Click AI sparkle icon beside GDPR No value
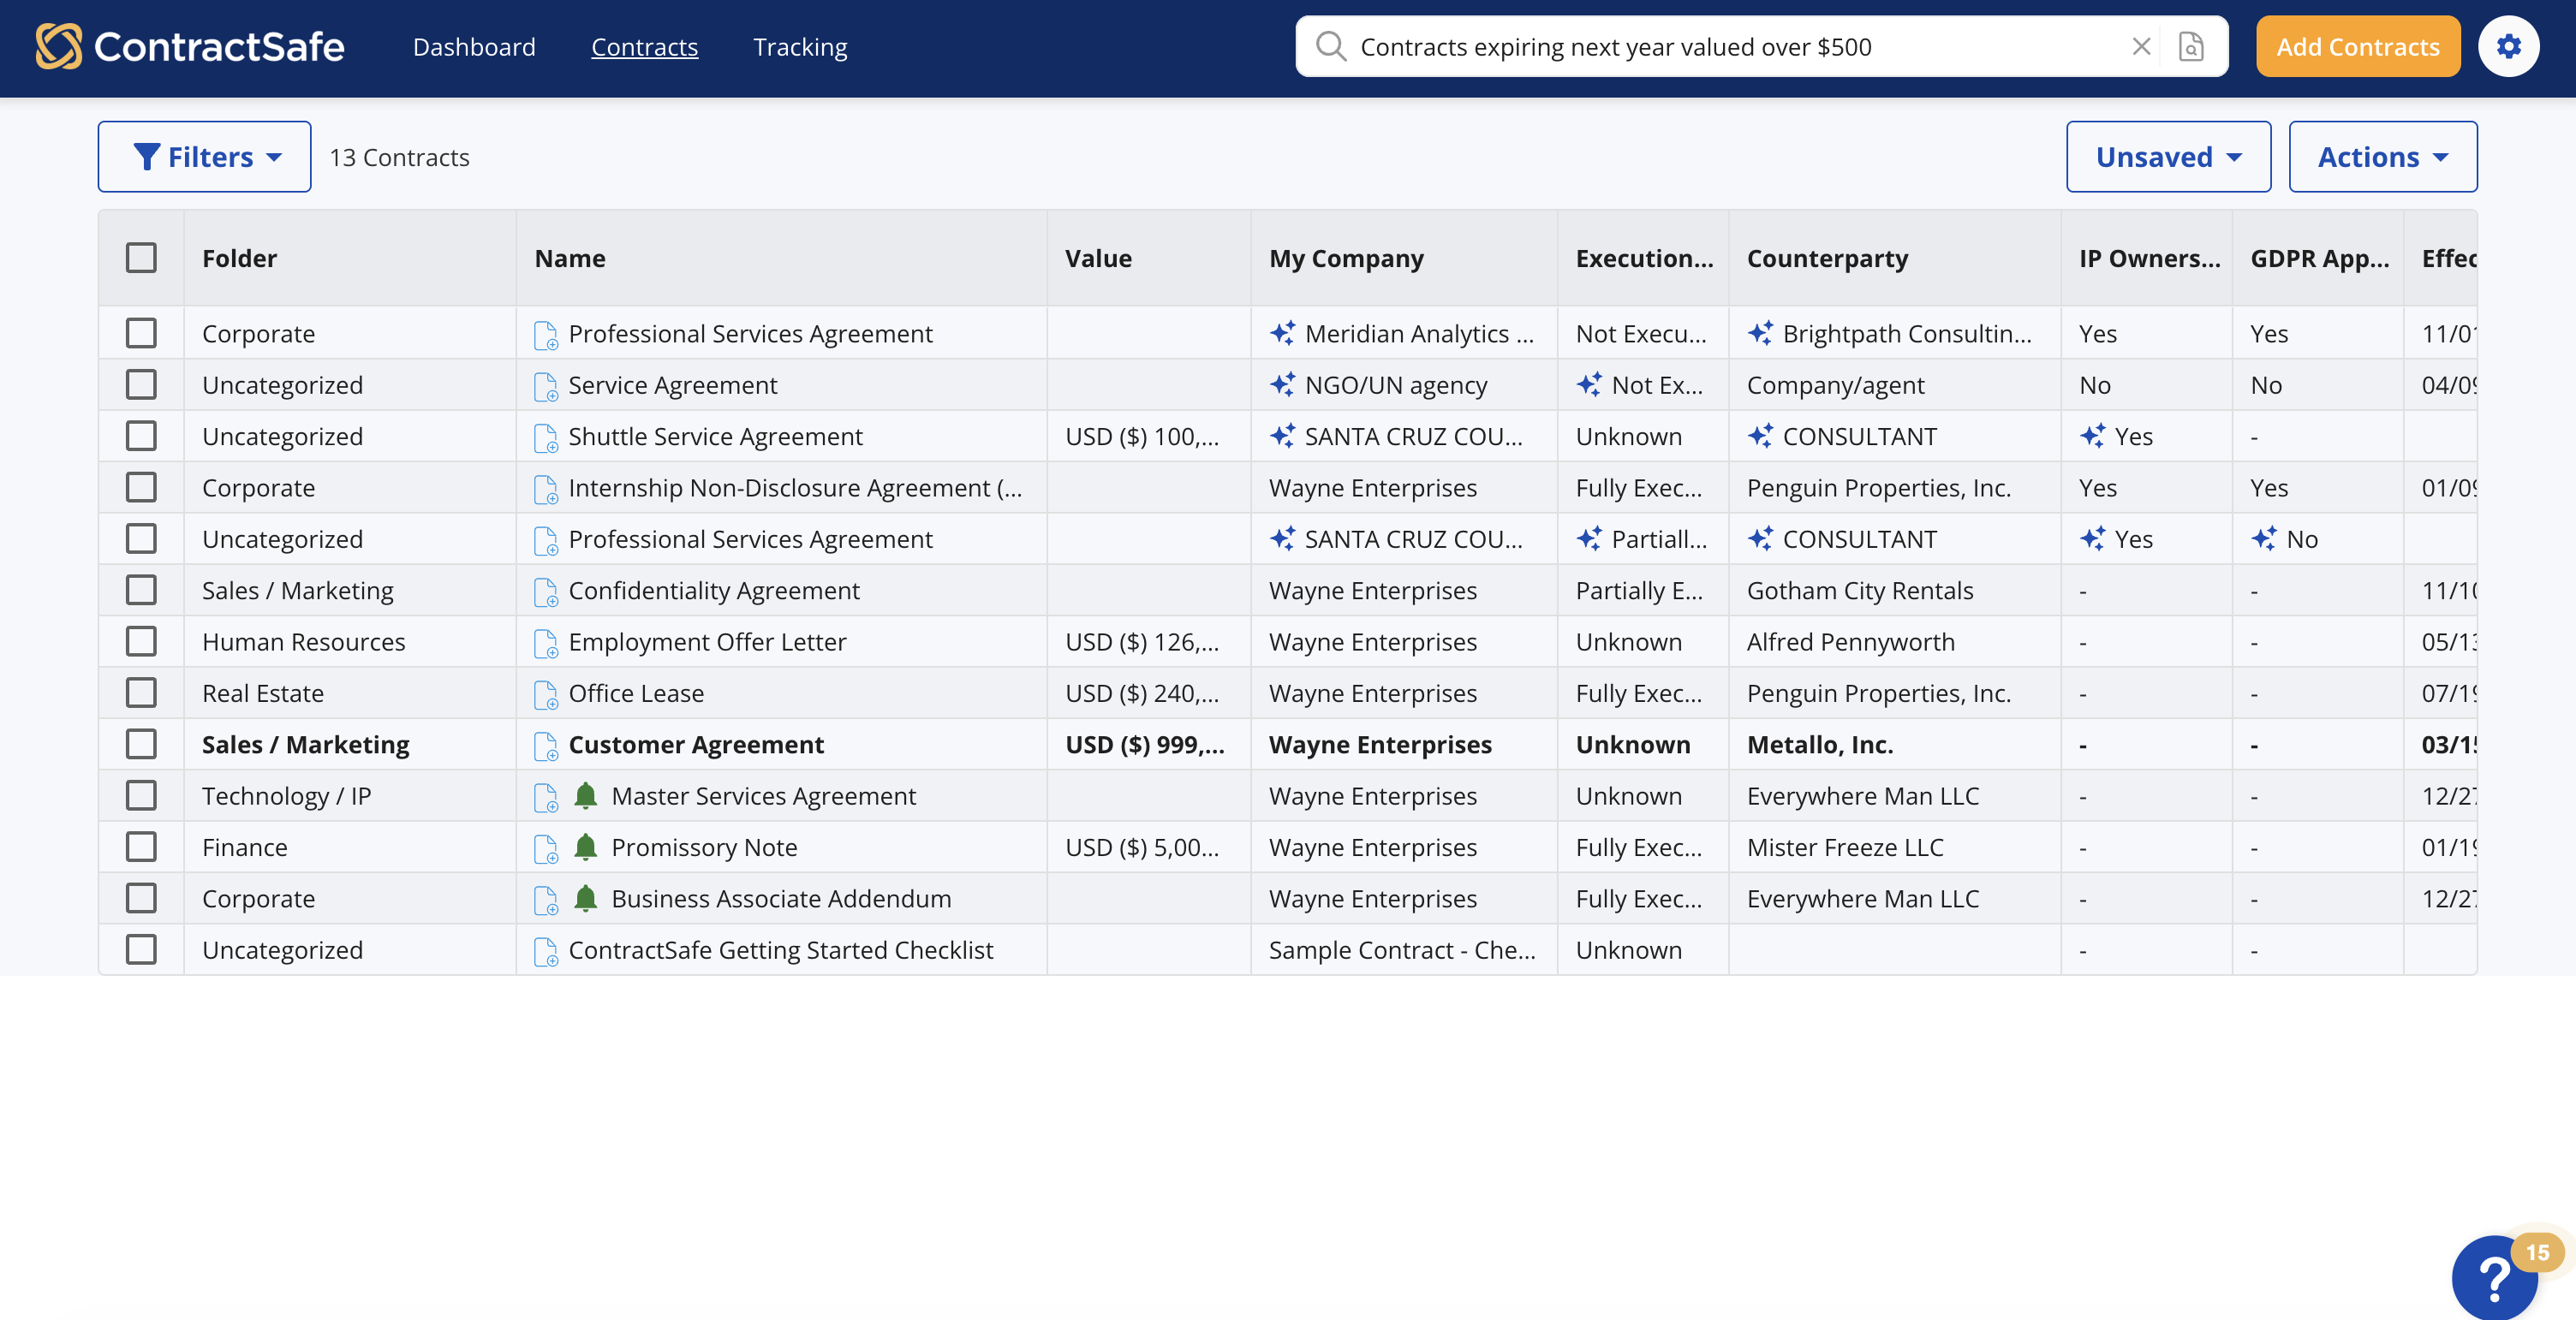 2264,538
